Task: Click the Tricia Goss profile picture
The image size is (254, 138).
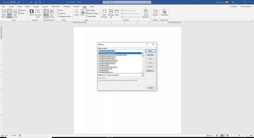Action: click(x=226, y=2)
